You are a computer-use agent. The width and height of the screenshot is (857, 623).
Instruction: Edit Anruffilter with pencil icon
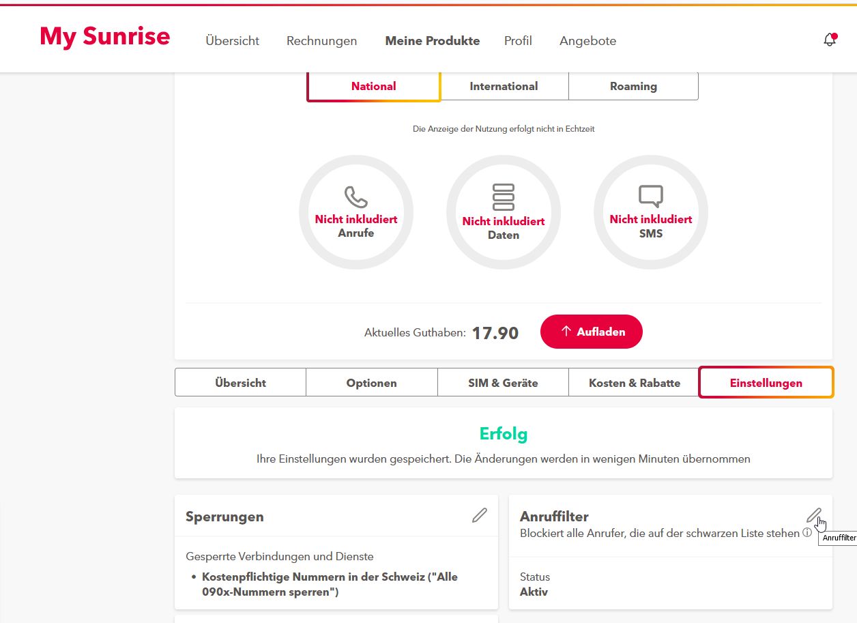tap(813, 515)
